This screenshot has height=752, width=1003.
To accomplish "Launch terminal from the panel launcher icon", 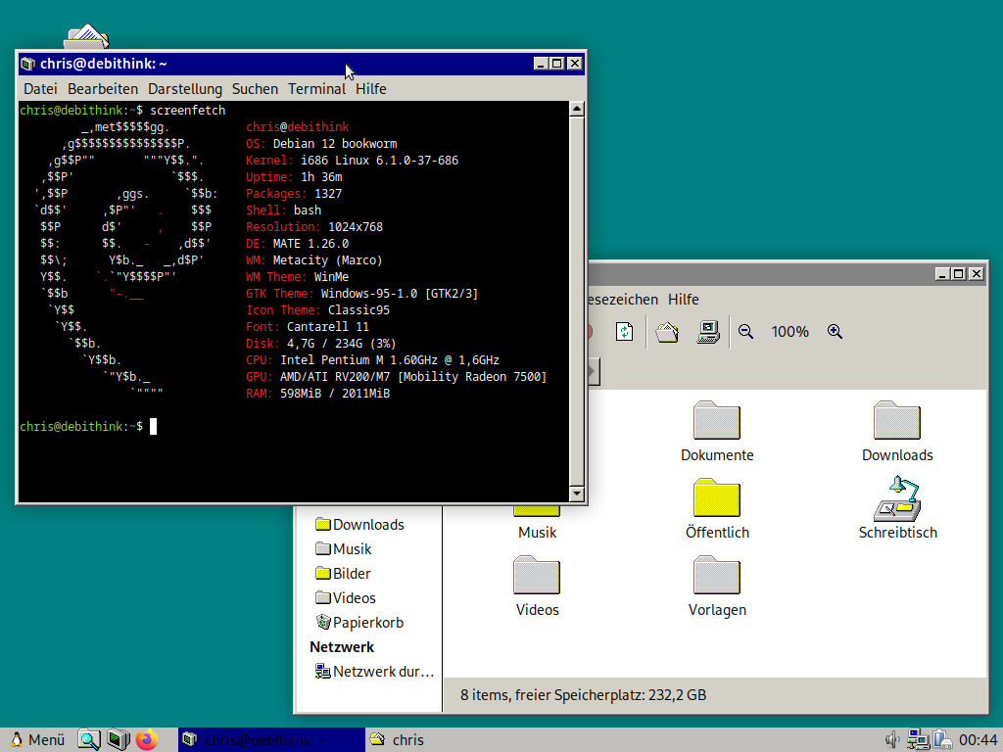I will tap(118, 740).
